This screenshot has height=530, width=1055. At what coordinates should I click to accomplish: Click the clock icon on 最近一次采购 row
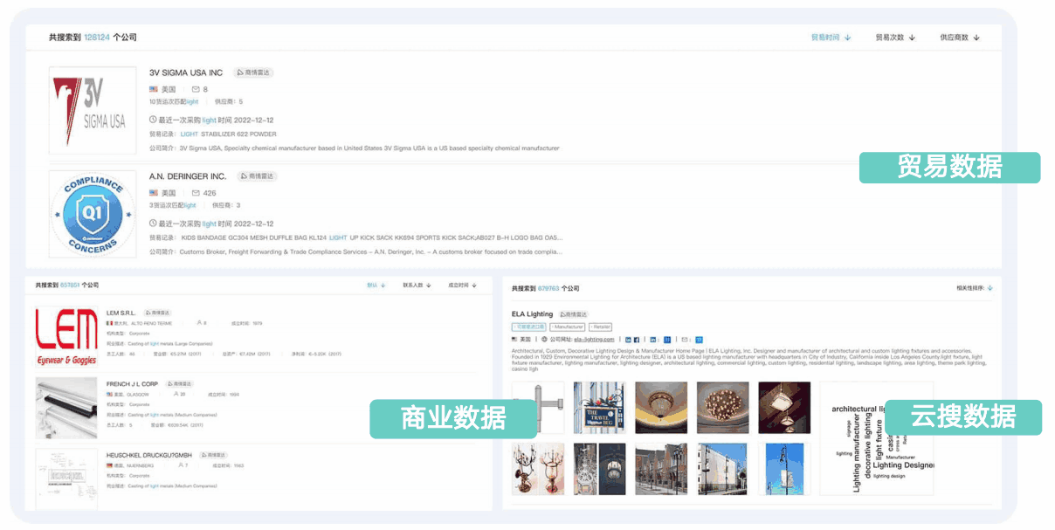[153, 118]
